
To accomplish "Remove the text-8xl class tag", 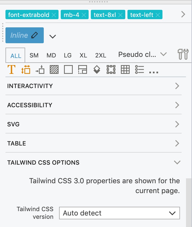I will coord(120,15).
